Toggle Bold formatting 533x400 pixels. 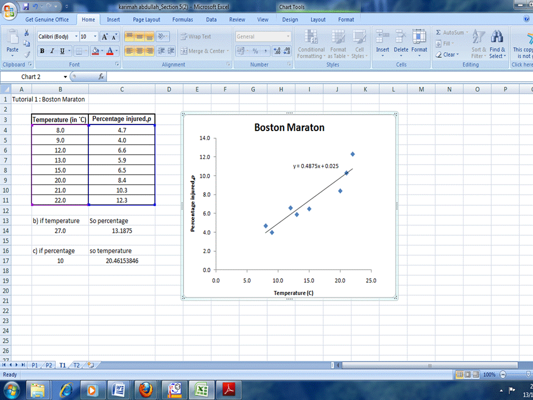point(42,51)
